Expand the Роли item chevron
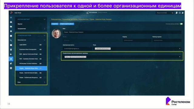Viewport: 194px width, 109px height. (45, 82)
